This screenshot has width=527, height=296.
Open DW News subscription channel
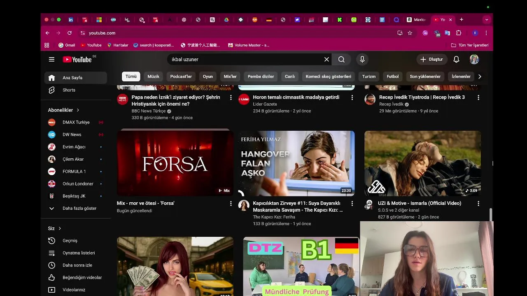pyautogui.click(x=76, y=134)
